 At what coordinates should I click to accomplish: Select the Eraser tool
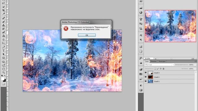[x=3, y=32]
